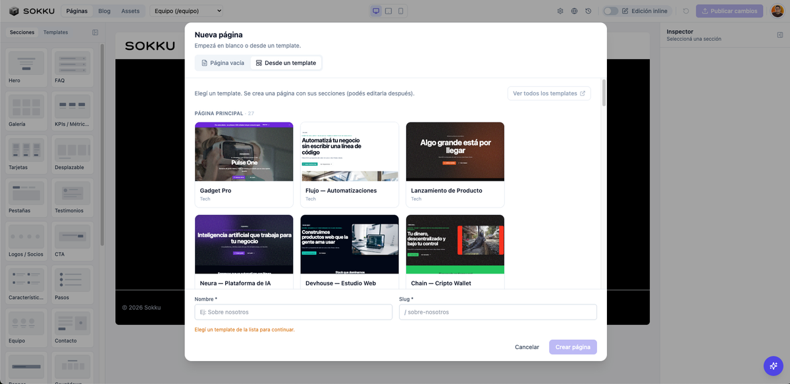The height and width of the screenshot is (384, 790).
Task: Add the Características section block
Action: tap(26, 284)
